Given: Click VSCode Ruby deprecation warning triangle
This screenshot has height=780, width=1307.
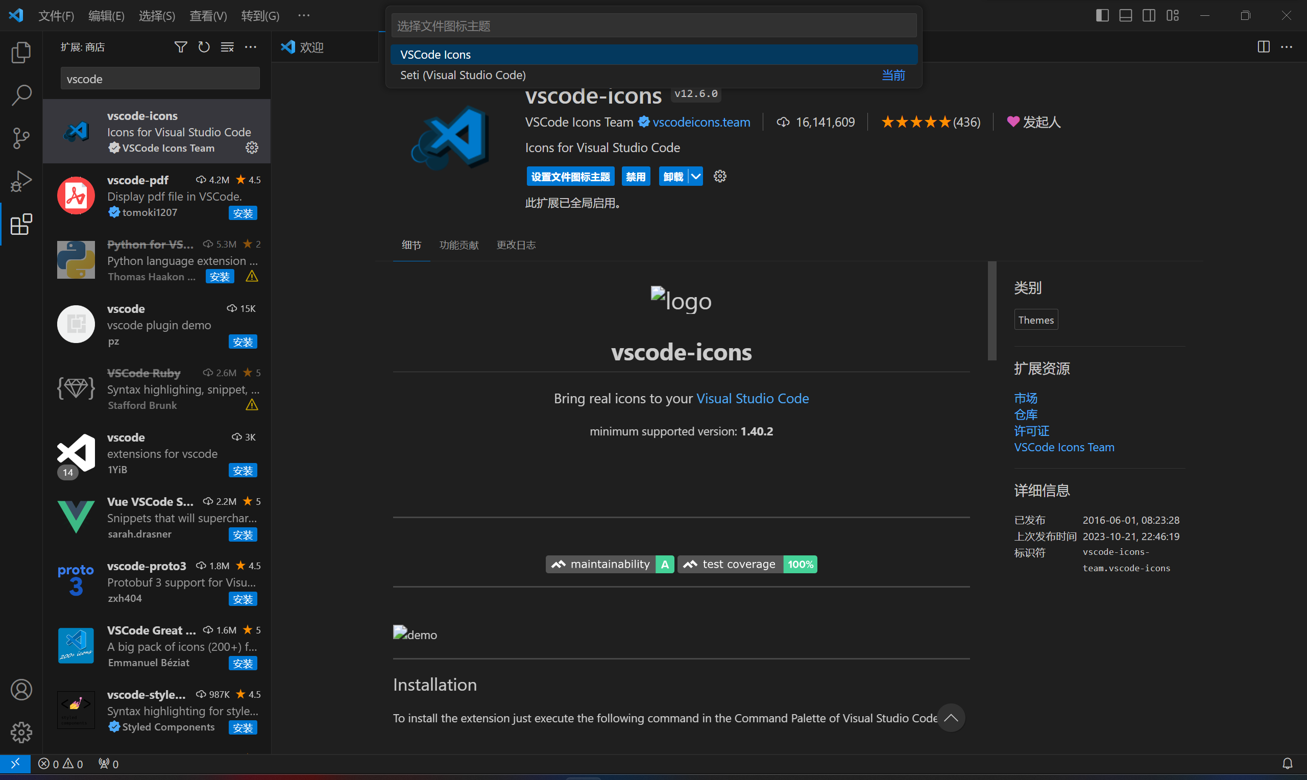Looking at the screenshot, I should (x=252, y=405).
